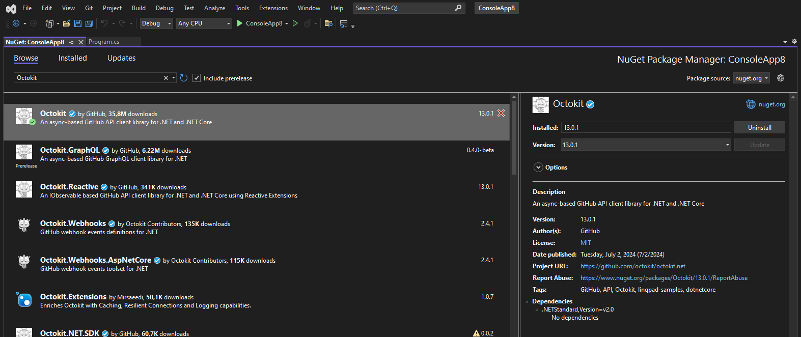Viewport: 801px width, 337px height.
Task: Open the MIT license link
Action: pyautogui.click(x=586, y=243)
